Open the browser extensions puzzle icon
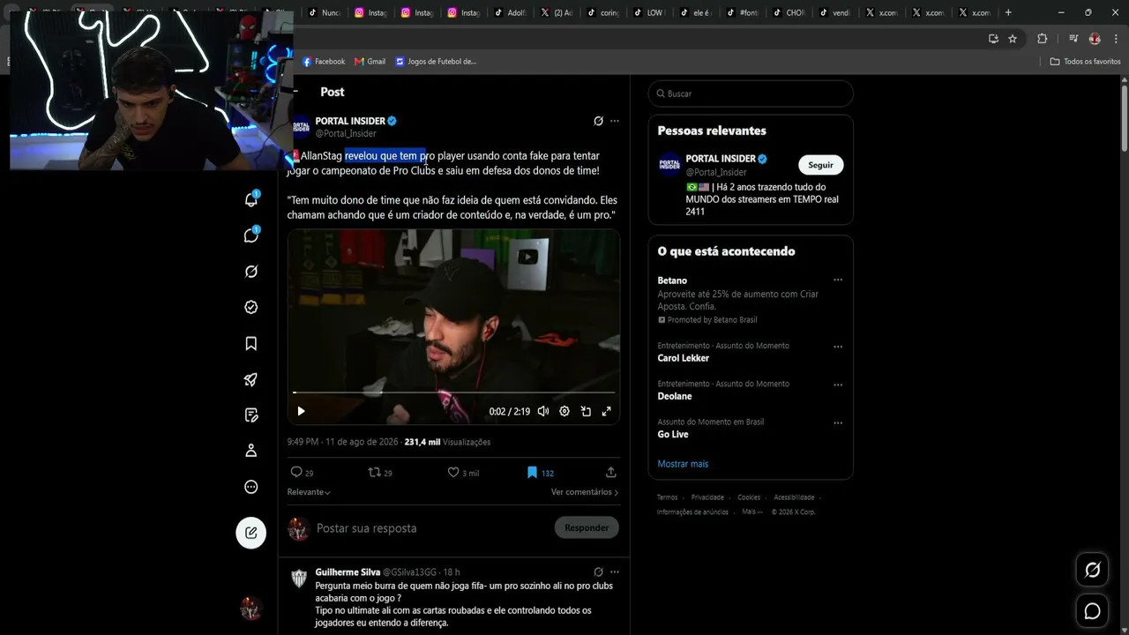The image size is (1129, 635). (1042, 39)
